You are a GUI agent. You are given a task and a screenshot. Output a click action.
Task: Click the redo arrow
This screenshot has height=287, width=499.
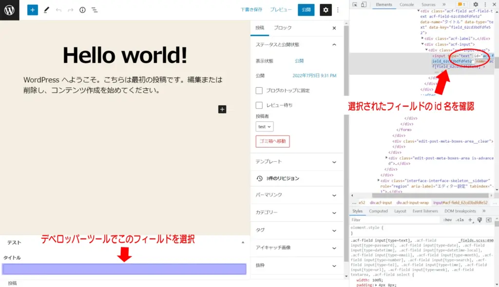coord(70,10)
